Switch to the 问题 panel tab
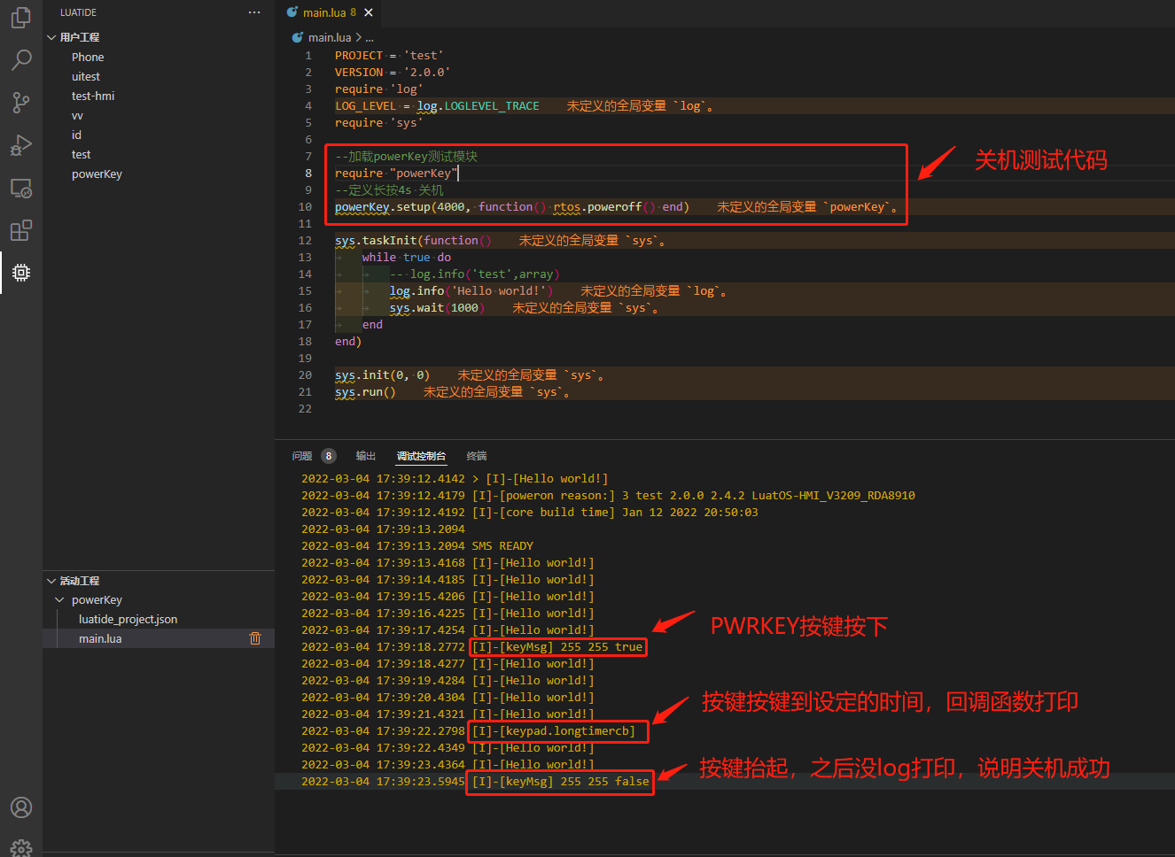The image size is (1175, 857). [302, 456]
